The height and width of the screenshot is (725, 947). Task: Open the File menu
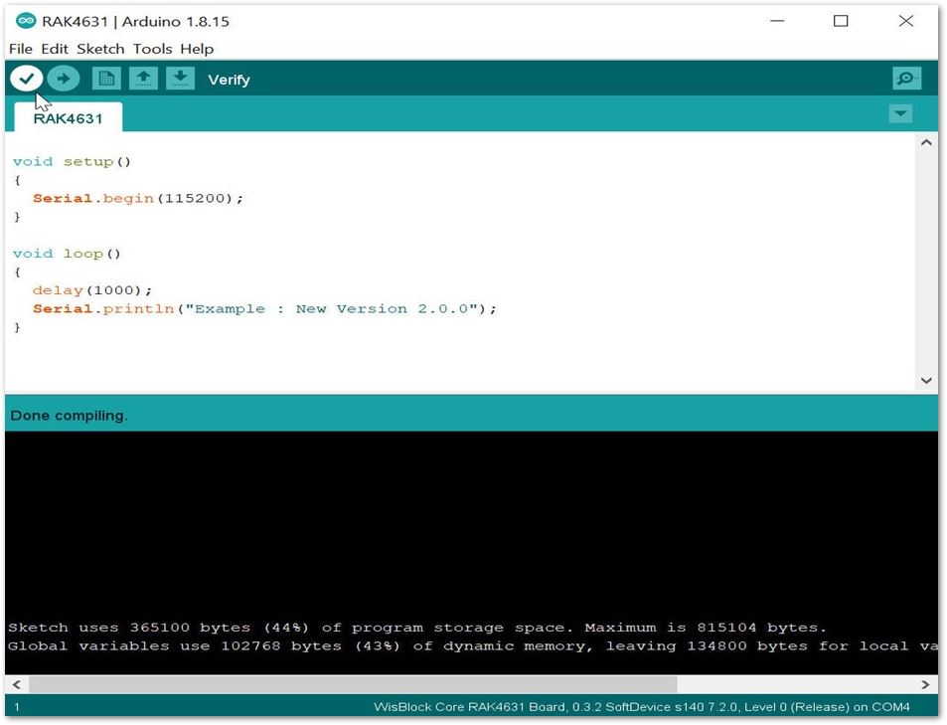(21, 49)
